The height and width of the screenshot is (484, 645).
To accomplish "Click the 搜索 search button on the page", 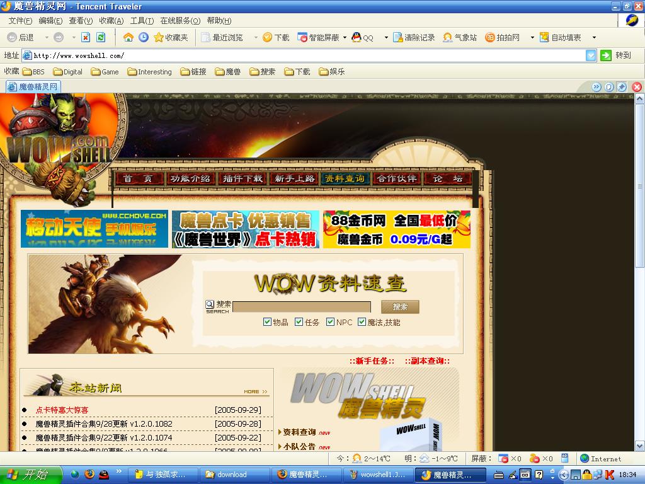I will click(x=400, y=307).
